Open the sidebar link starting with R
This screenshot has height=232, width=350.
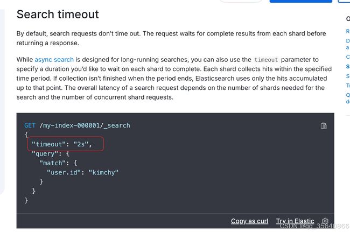pos(348,31)
